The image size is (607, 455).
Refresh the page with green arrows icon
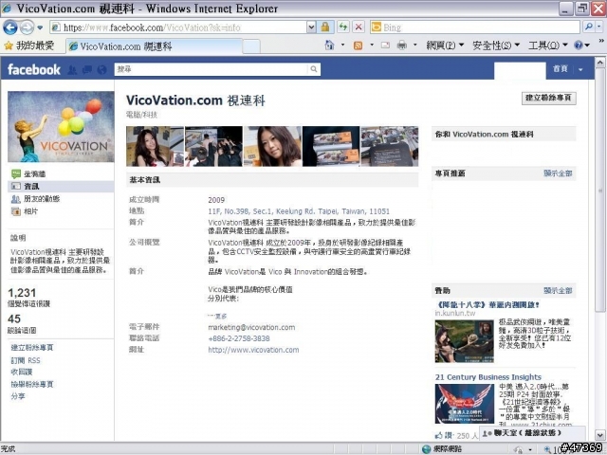(x=343, y=27)
